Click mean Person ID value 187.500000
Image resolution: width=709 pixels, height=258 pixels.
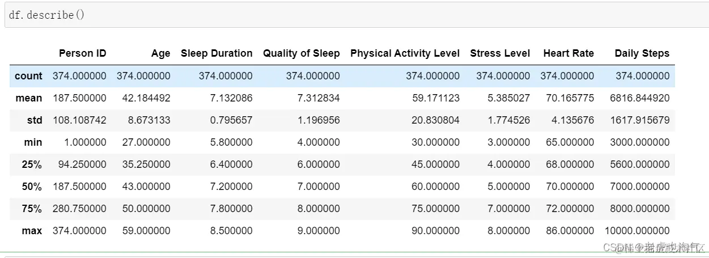point(79,98)
